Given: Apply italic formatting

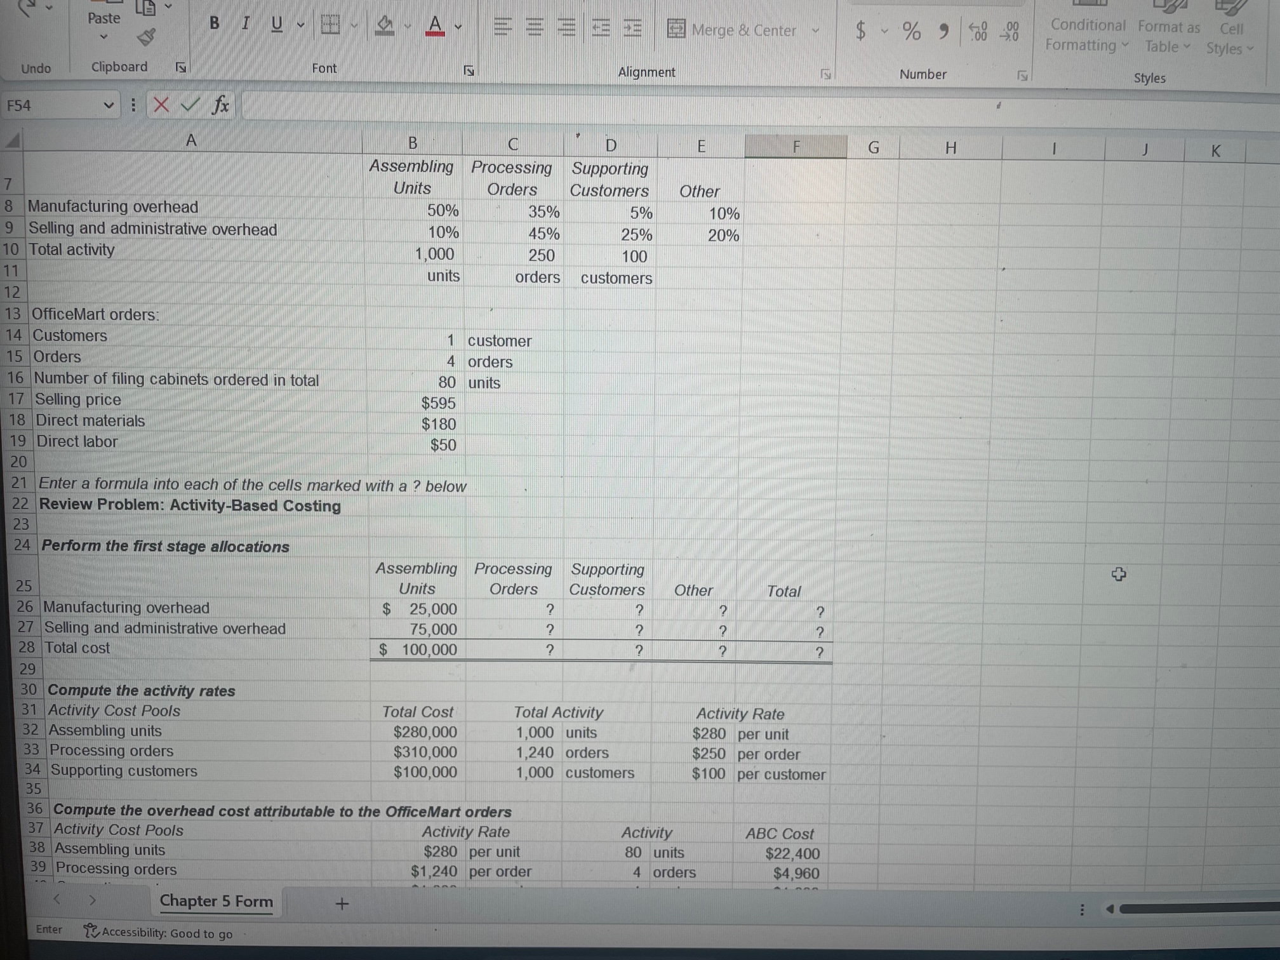Looking at the screenshot, I should 244,23.
